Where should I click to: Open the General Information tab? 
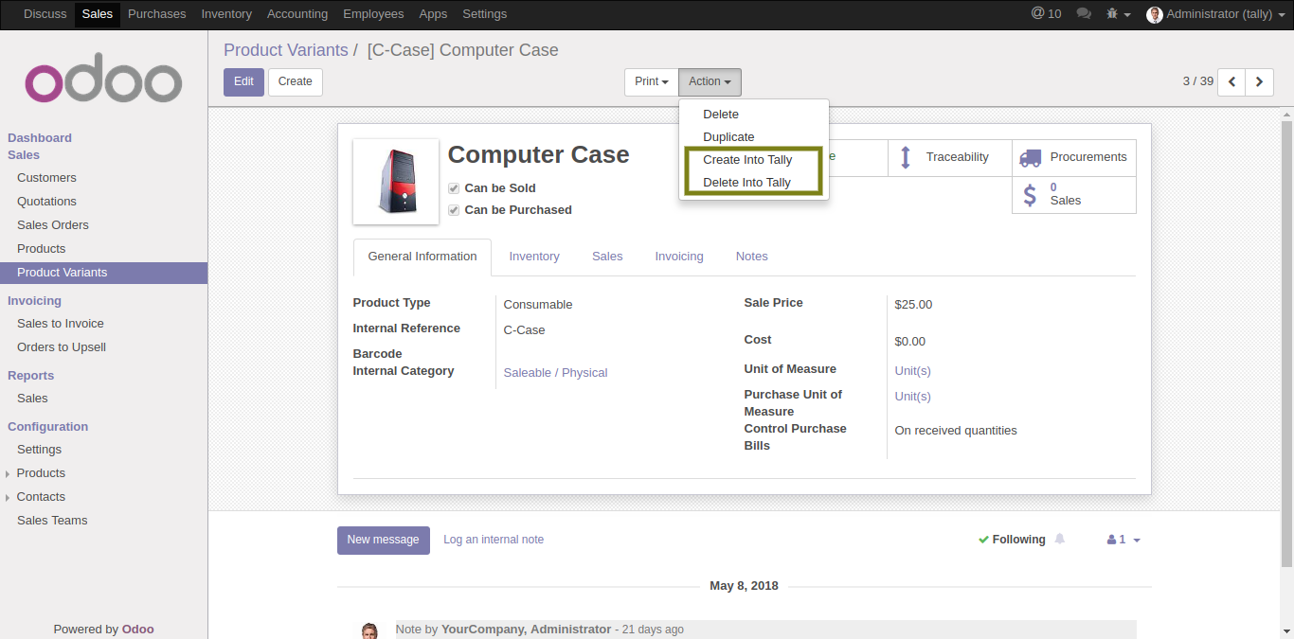422,257
